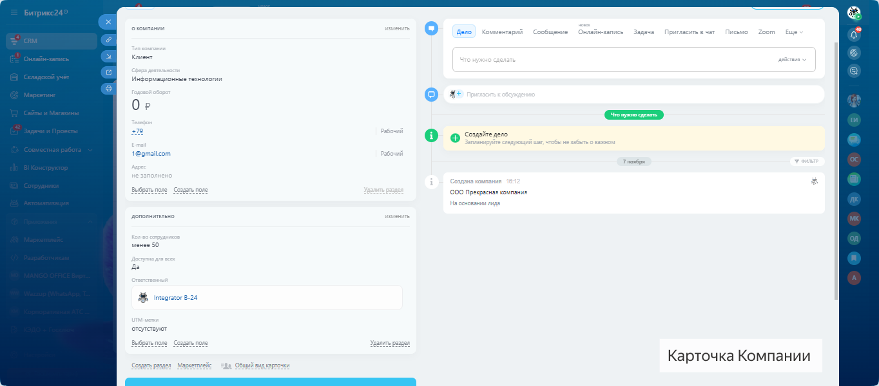Open chat with ДК contact avatar
Viewport: 879px width, 386px height.
[854, 199]
